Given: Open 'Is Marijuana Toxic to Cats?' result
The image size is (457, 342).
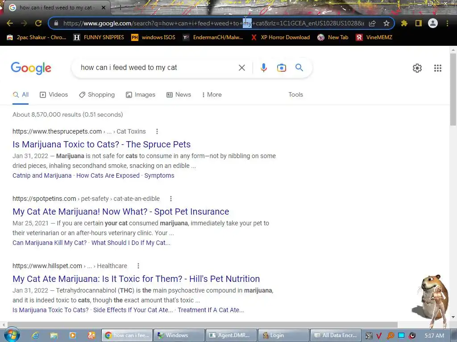Looking at the screenshot, I should [101, 144].
